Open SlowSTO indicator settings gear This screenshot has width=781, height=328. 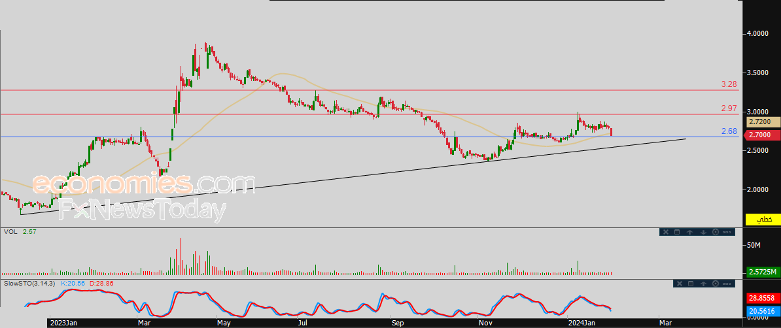click(716, 284)
